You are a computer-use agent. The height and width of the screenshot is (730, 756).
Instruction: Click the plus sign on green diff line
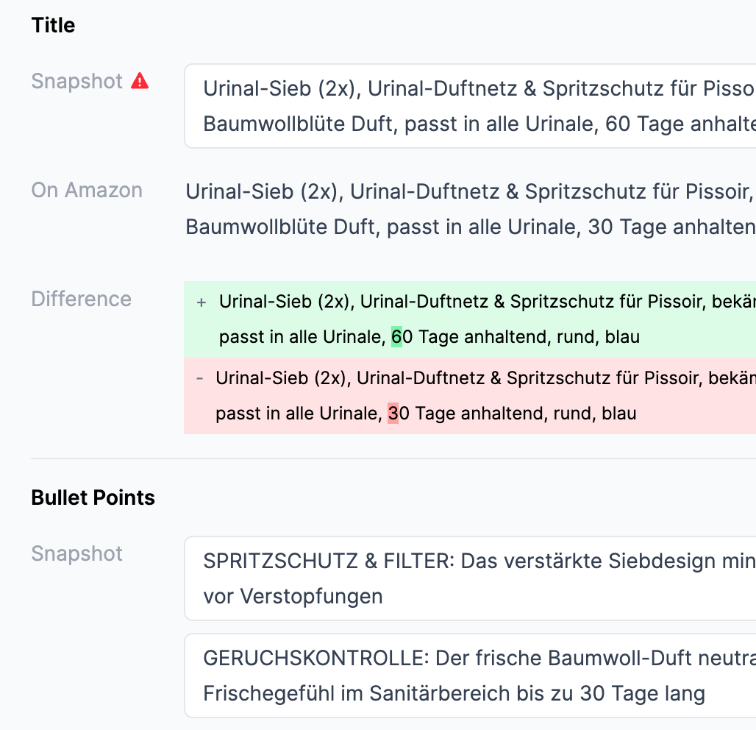coord(202,302)
